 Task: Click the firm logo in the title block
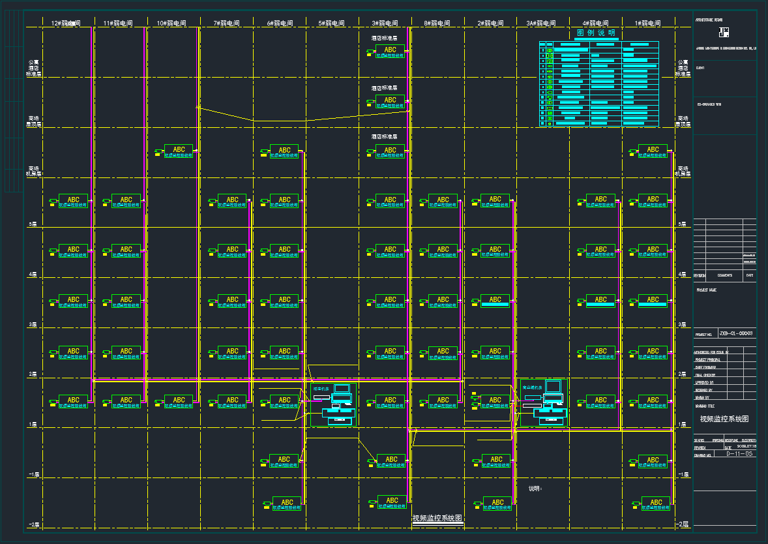point(724,33)
